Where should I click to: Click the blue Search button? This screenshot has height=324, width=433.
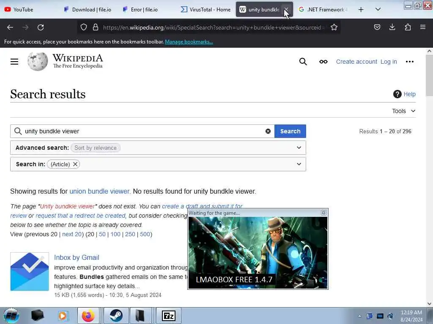[290, 131]
